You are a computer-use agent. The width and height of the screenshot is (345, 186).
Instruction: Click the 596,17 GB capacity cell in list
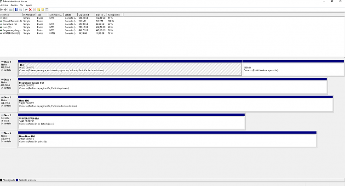pyautogui.click(x=83, y=27)
